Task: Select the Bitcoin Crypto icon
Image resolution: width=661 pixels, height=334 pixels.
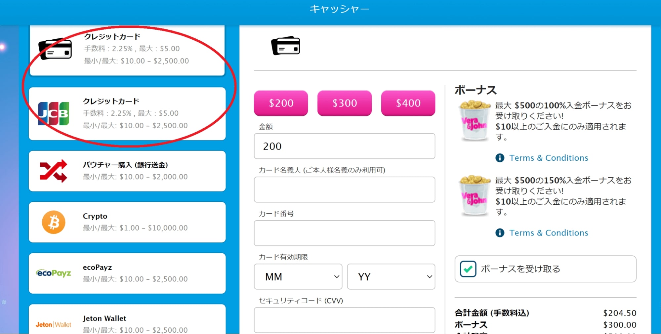Action: [x=54, y=222]
